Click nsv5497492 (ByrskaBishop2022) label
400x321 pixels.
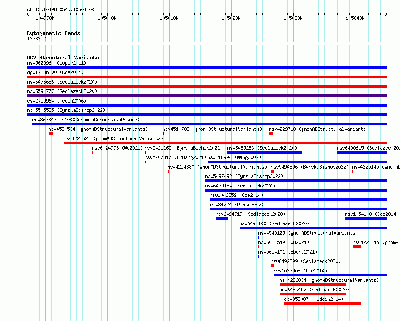coord(244,176)
